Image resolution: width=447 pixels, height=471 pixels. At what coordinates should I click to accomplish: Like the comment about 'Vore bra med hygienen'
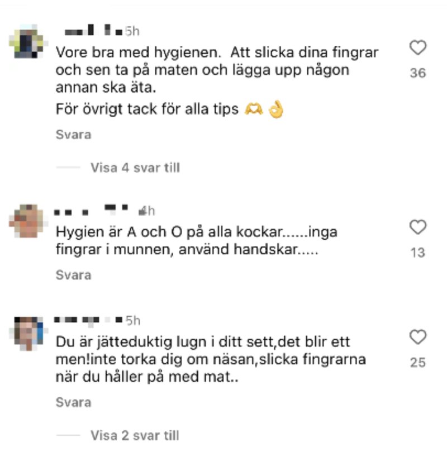click(418, 47)
